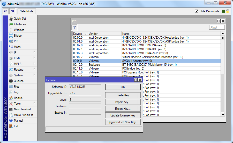Click the Import Key... button

click(123, 102)
